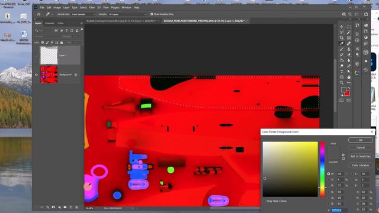
Task: Select the Hand tool
Action: (x=349, y=78)
